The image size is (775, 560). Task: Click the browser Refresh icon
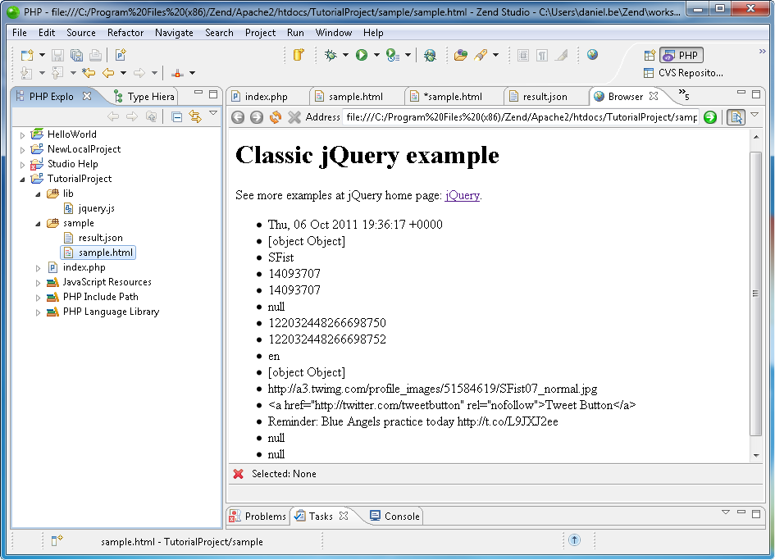click(276, 117)
